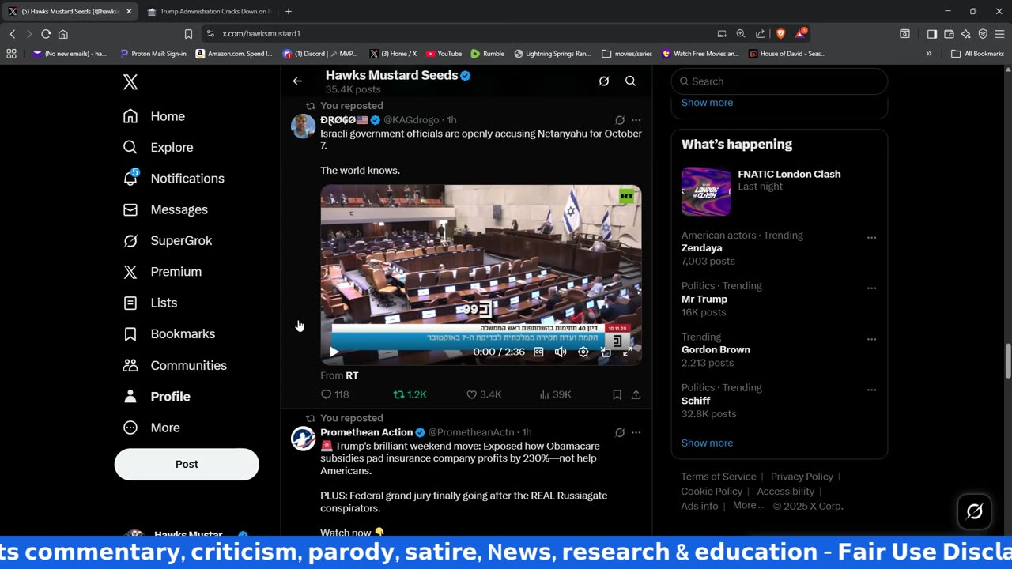Expand the footer More menu
This screenshot has height=569, width=1012.
(748, 506)
